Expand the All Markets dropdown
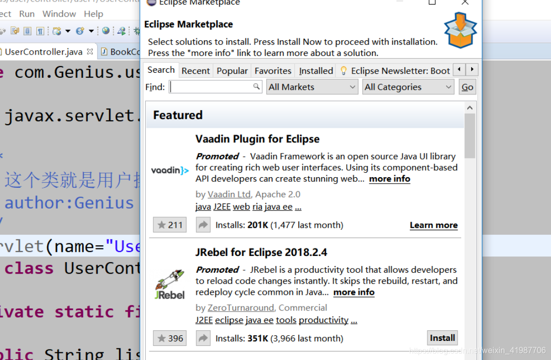Image resolution: width=551 pixels, height=360 pixels. click(312, 87)
